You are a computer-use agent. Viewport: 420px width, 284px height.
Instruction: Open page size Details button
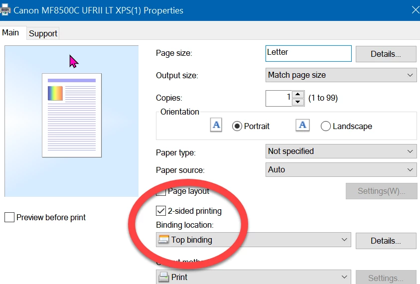386,54
